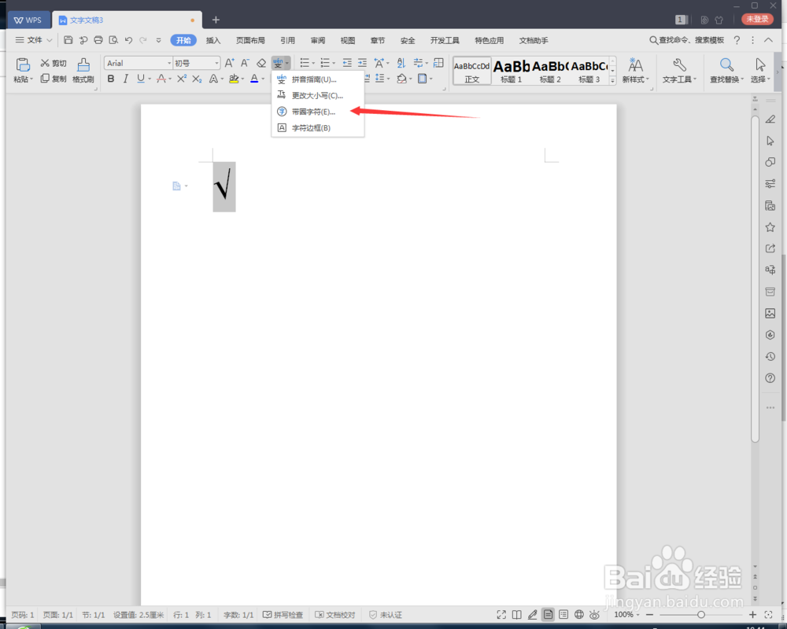Choose 带圈字符(E) from dropdown menu
The width and height of the screenshot is (787, 629).
(x=318, y=112)
